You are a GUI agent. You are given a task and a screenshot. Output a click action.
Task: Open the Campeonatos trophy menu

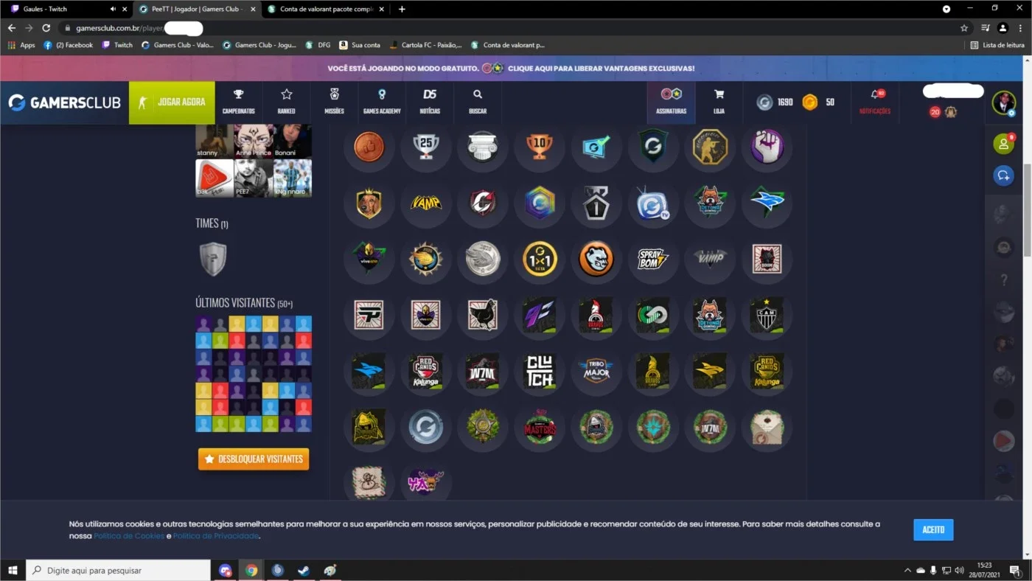(x=238, y=102)
